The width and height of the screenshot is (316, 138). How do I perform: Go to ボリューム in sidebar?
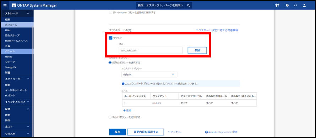click(x=16, y=25)
